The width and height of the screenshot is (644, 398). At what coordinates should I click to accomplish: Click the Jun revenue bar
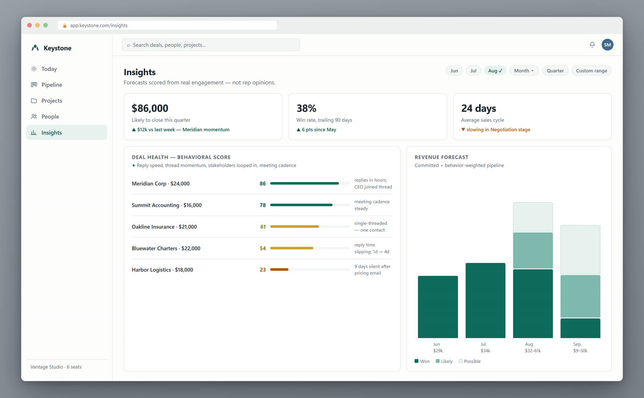pos(438,307)
